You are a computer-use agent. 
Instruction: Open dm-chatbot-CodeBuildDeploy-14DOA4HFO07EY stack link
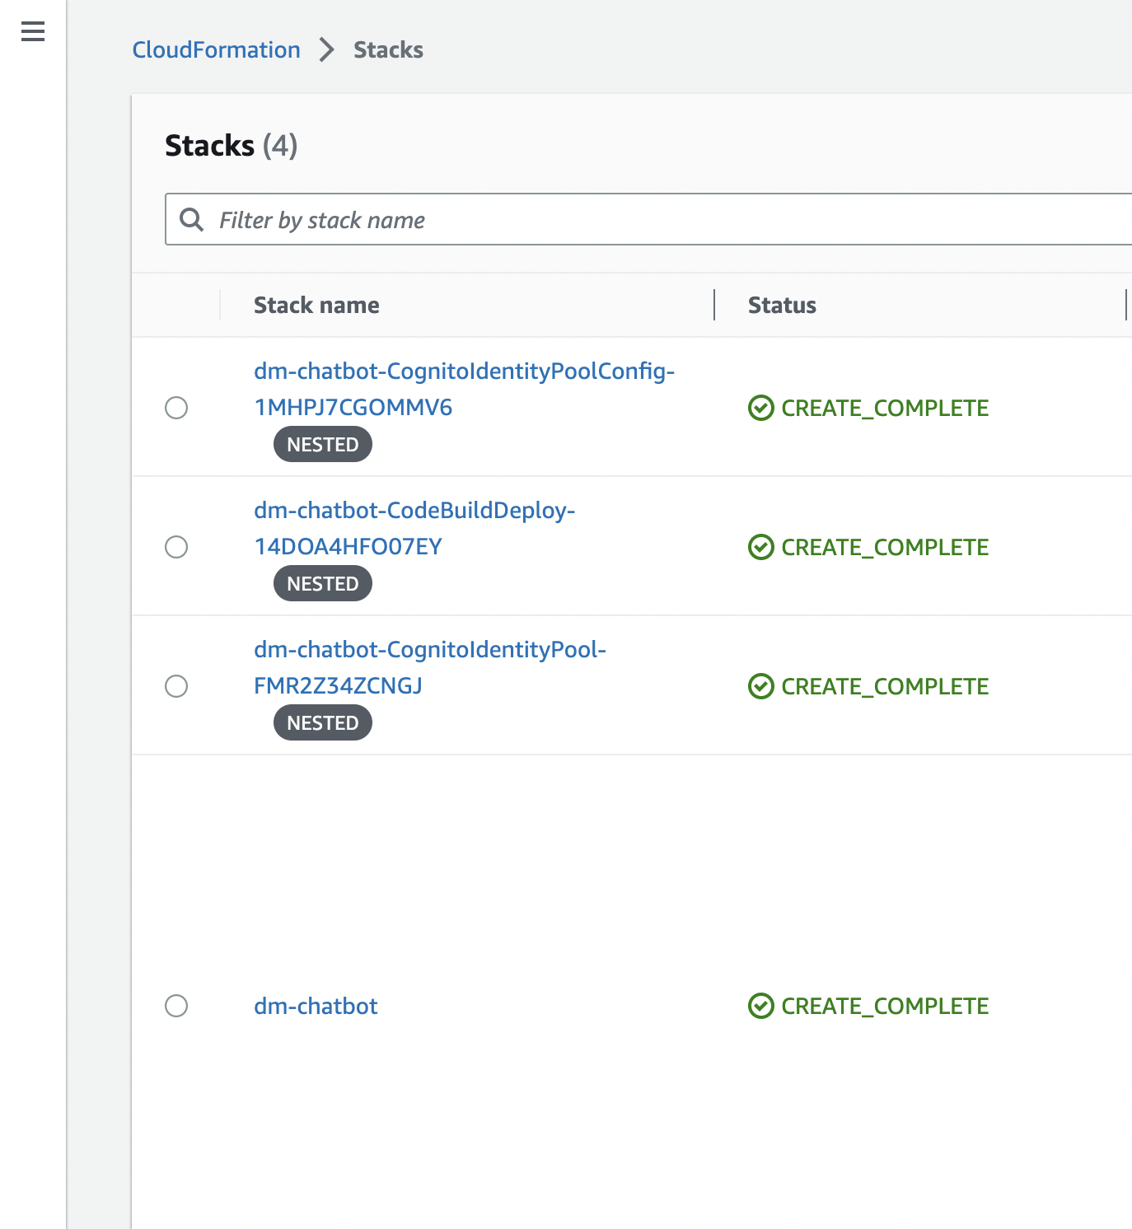point(414,528)
